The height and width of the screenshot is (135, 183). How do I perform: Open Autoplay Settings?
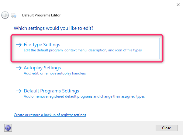coord(42,68)
